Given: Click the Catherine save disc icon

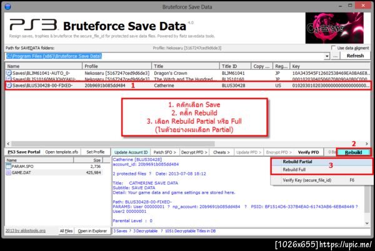Looking at the screenshot, I should point(9,86).
